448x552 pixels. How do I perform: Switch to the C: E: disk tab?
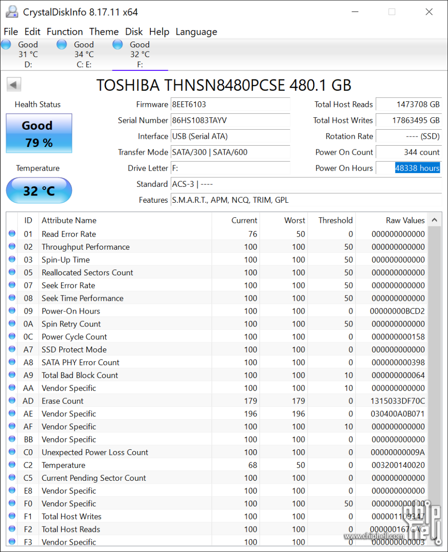tap(84, 54)
